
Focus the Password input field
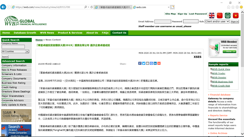(191, 21)
